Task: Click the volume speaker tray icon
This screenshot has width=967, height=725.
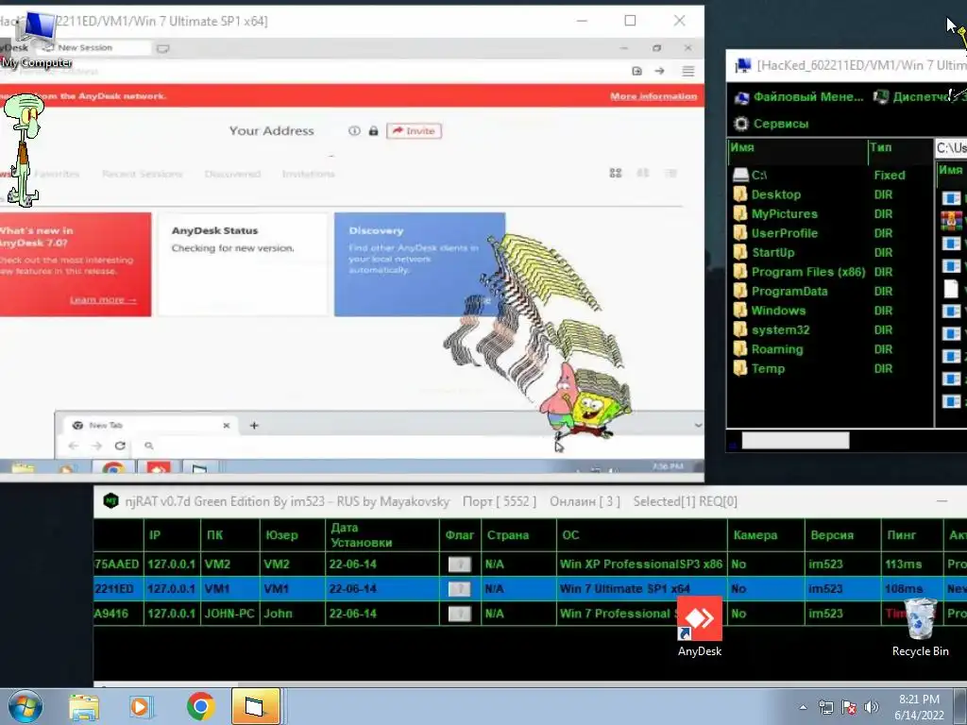Action: click(x=871, y=707)
